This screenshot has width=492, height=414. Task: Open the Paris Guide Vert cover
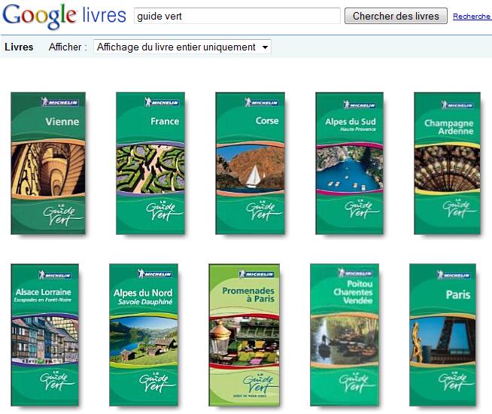(443, 335)
